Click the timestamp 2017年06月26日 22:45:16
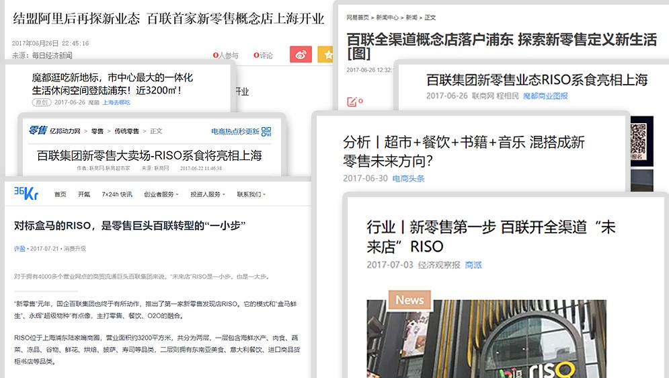 click(50, 44)
